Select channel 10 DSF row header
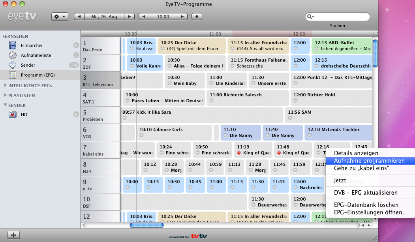Image resolution: width=415 pixels, height=242 pixels. click(100, 203)
